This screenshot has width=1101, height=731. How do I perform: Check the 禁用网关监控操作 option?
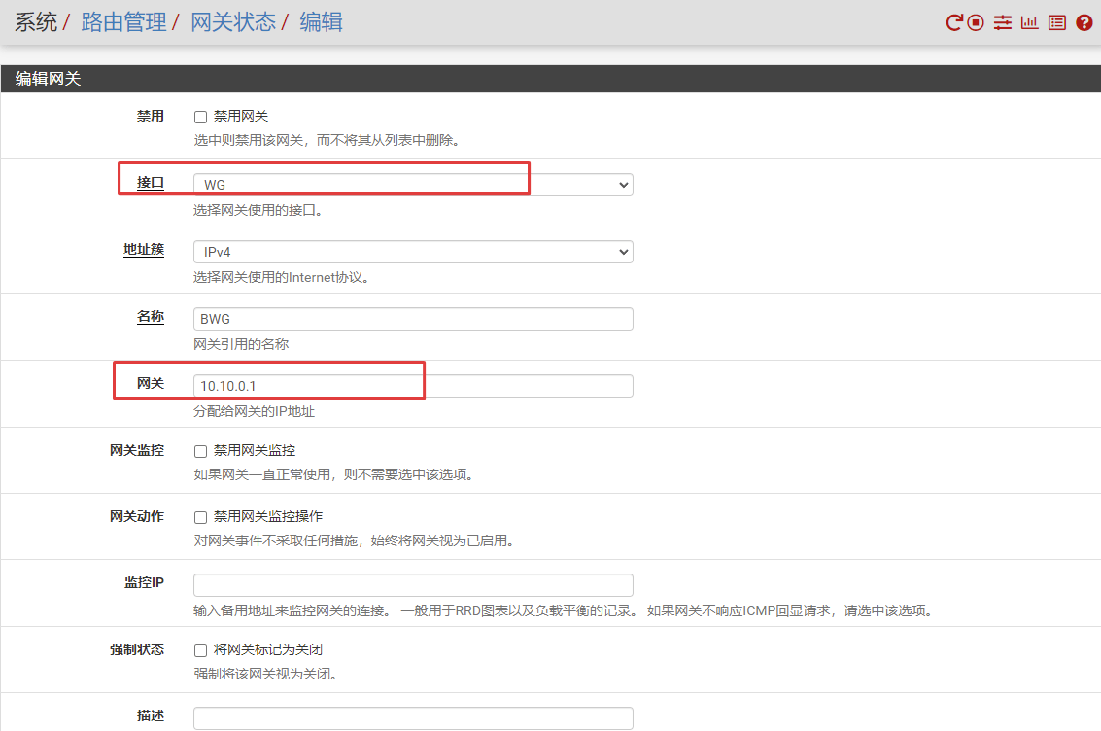point(201,518)
